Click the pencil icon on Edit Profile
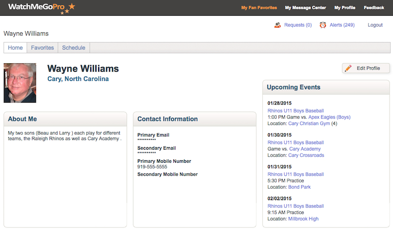This screenshot has width=393, height=230. pos(348,68)
